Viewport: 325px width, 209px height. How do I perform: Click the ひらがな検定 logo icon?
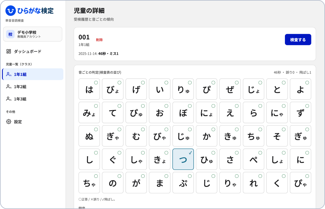point(11,11)
